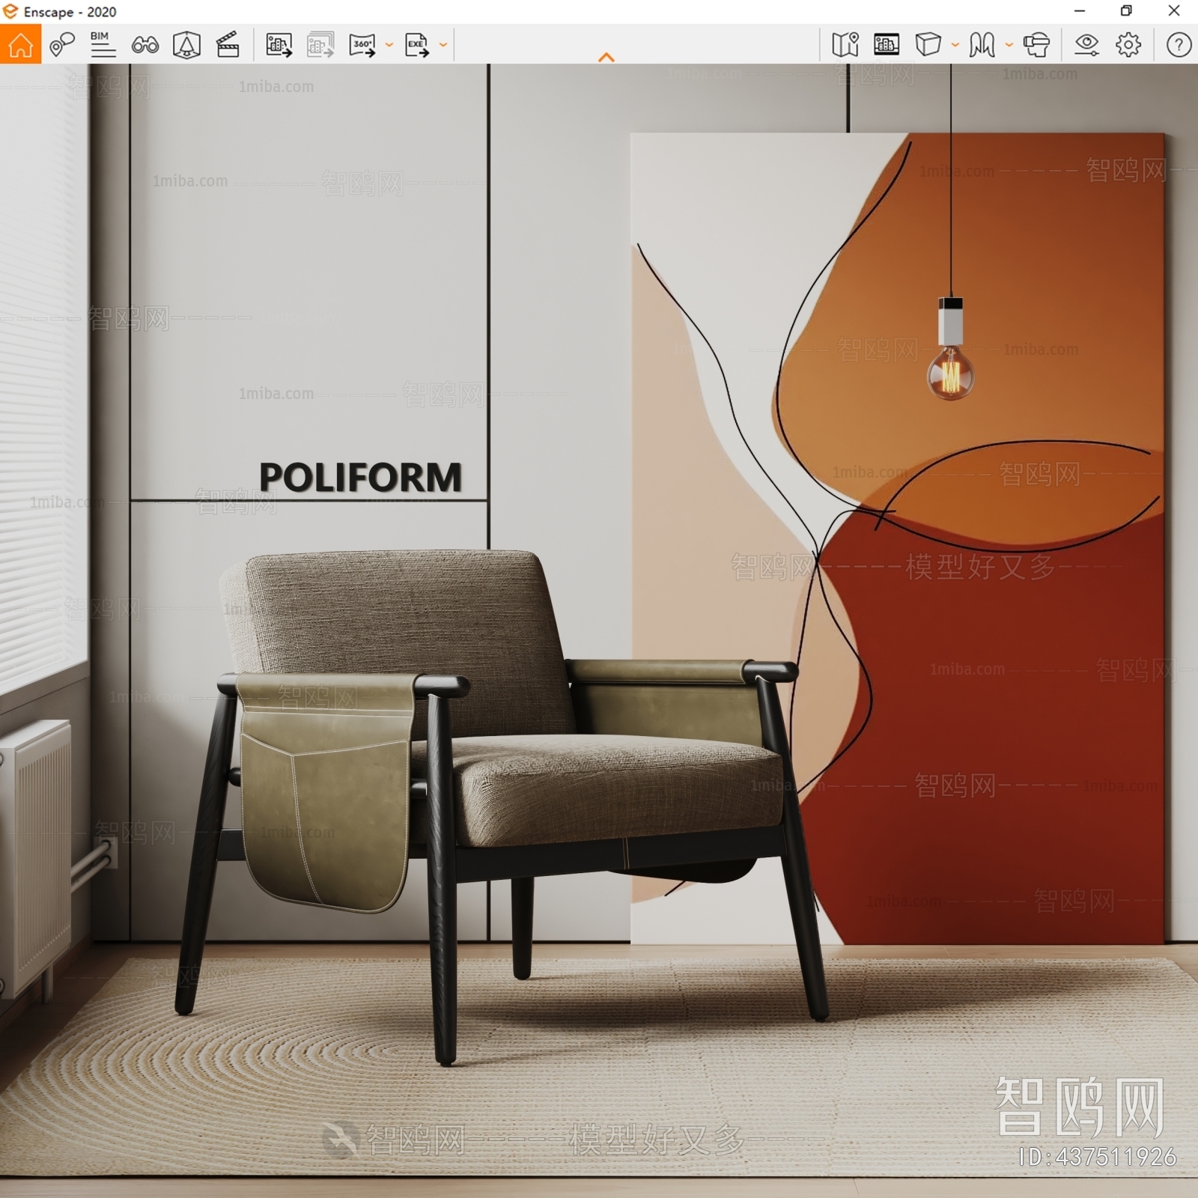The width and height of the screenshot is (1198, 1198).
Task: Expand the 360° panorama options arrow
Action: 389,45
